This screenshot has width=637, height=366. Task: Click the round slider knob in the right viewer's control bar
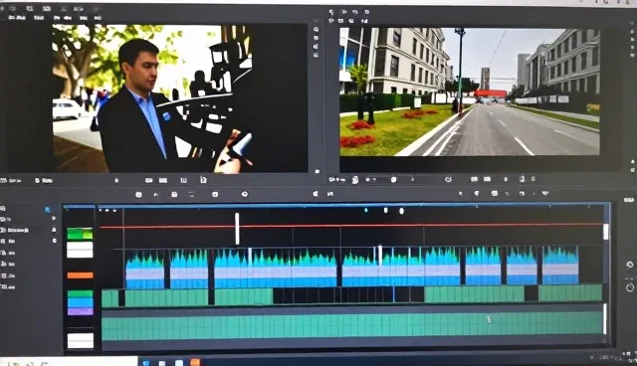point(393,179)
